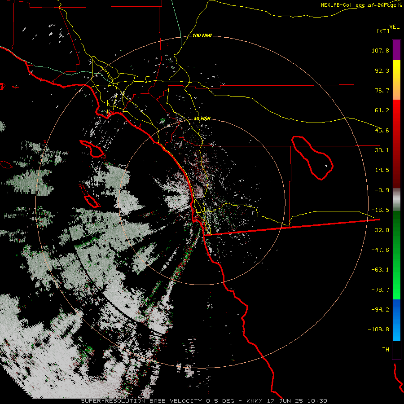Click the 107.8 legend value
Viewport: 404px width, 404px height.
pyautogui.click(x=380, y=50)
